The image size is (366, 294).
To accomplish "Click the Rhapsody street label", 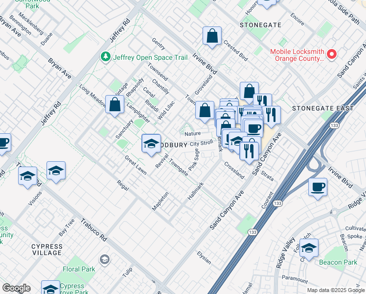I will [135, 87].
